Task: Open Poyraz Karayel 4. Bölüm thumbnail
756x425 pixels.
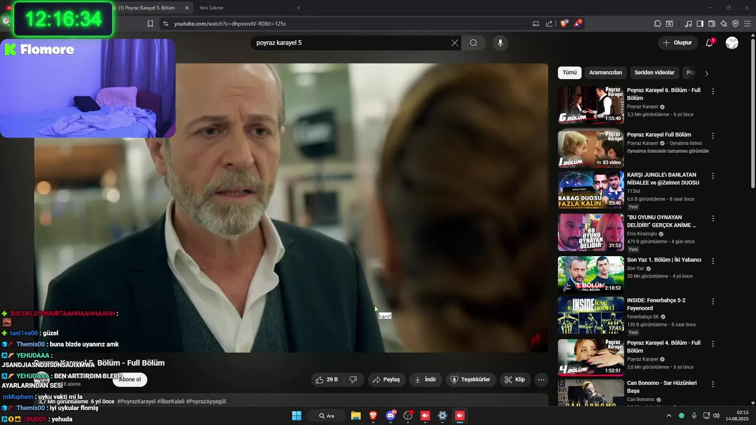Action: pos(591,358)
